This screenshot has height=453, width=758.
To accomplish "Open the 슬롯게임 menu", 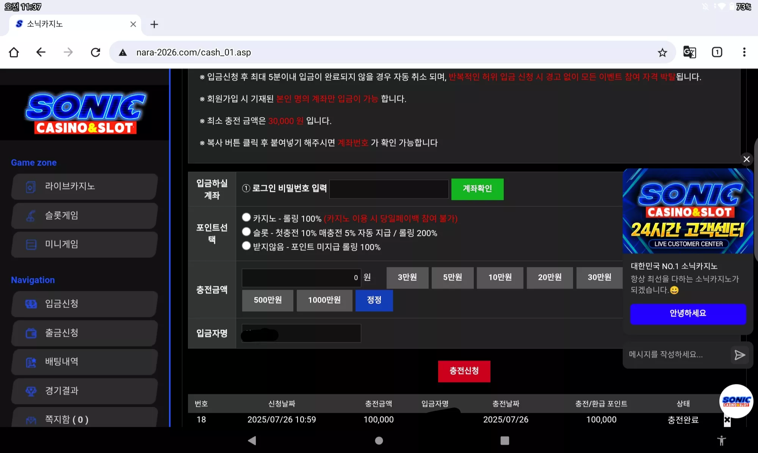I will click(85, 216).
